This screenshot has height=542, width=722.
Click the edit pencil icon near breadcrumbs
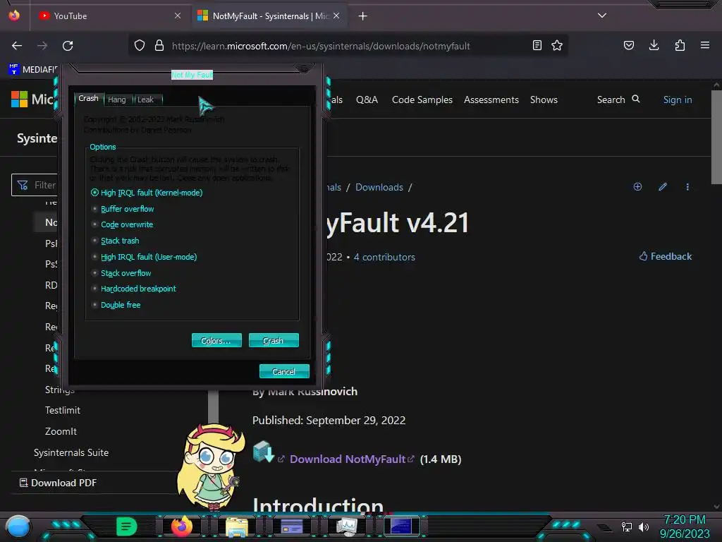click(x=663, y=186)
